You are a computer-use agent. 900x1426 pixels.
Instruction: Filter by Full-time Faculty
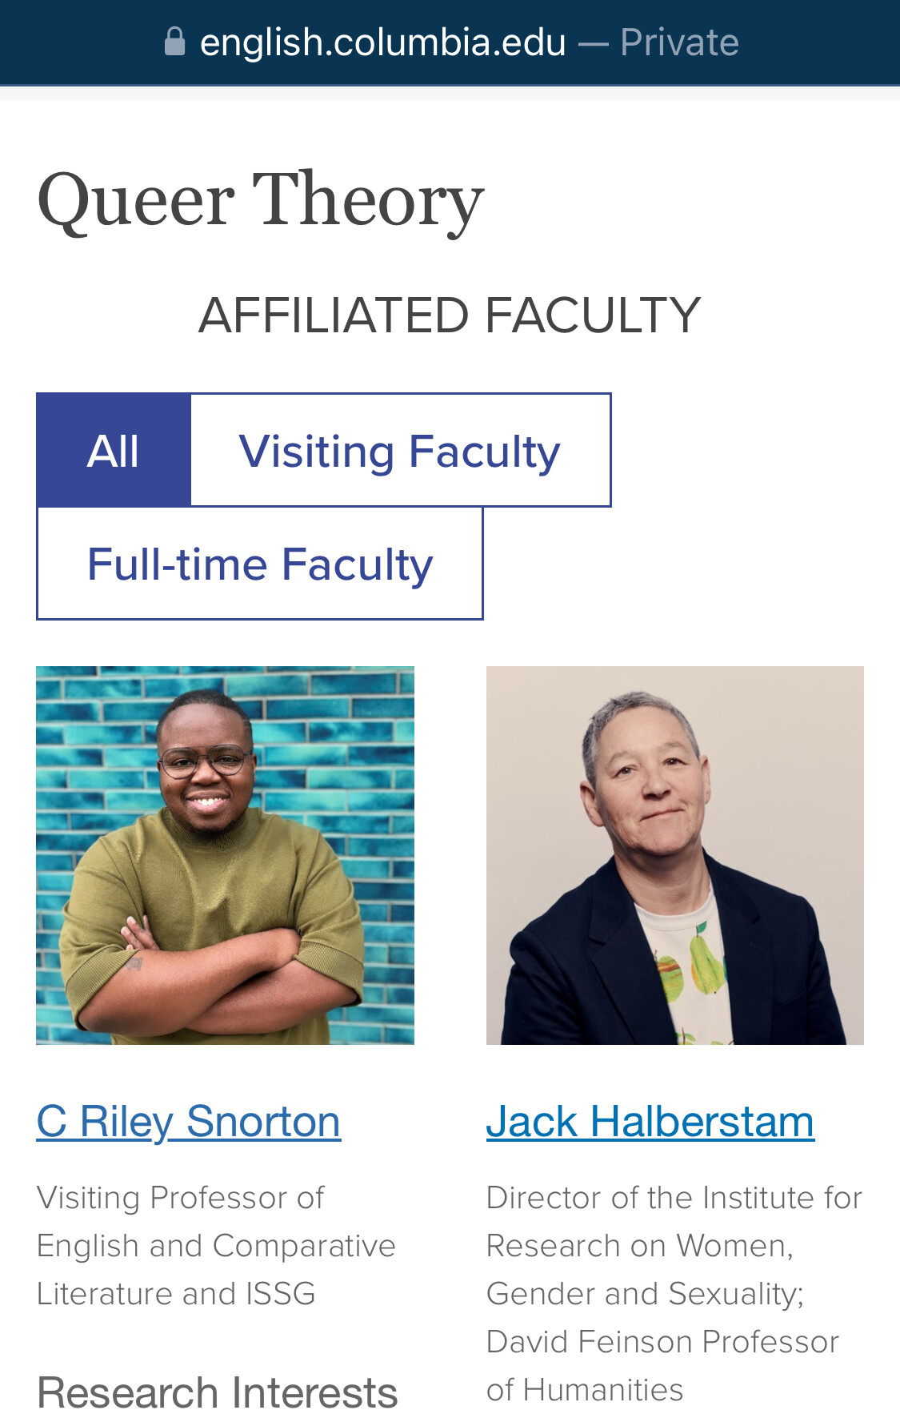260,563
